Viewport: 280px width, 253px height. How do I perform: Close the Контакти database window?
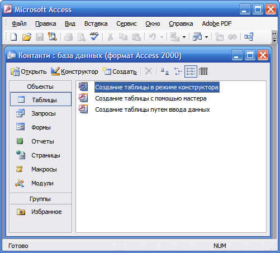pos(263,55)
